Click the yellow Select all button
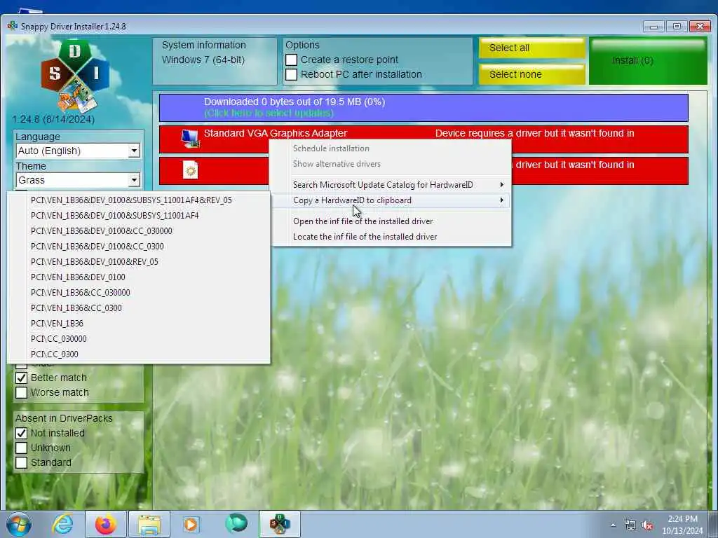The width and height of the screenshot is (718, 538). [532, 48]
